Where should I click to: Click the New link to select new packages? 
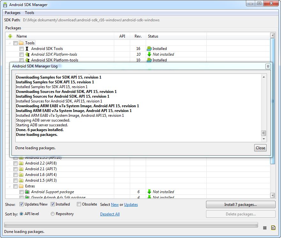click(x=115, y=204)
